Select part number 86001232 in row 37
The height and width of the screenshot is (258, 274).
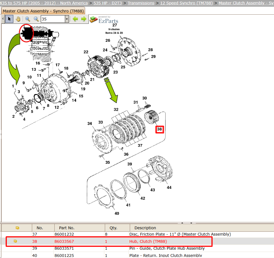click(x=64, y=234)
